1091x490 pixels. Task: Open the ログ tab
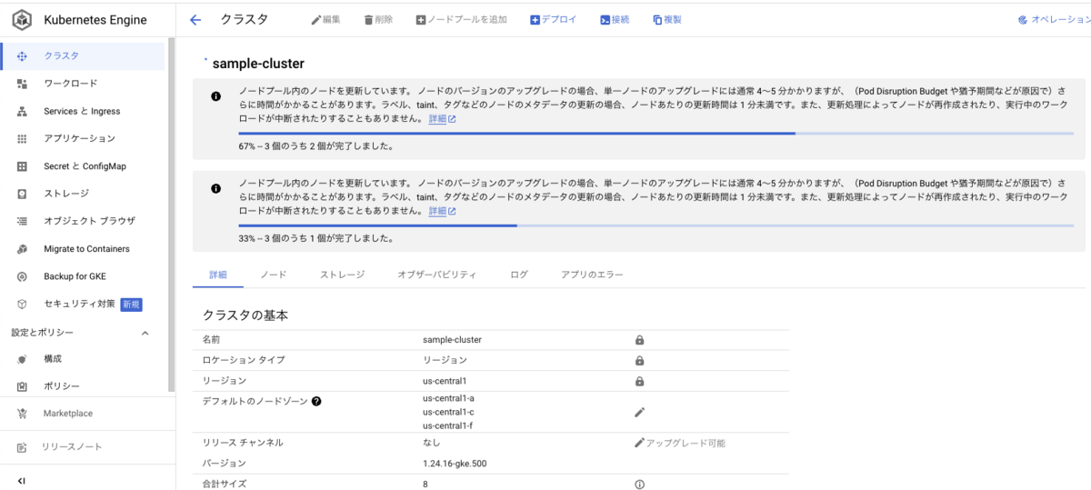pyautogui.click(x=519, y=275)
